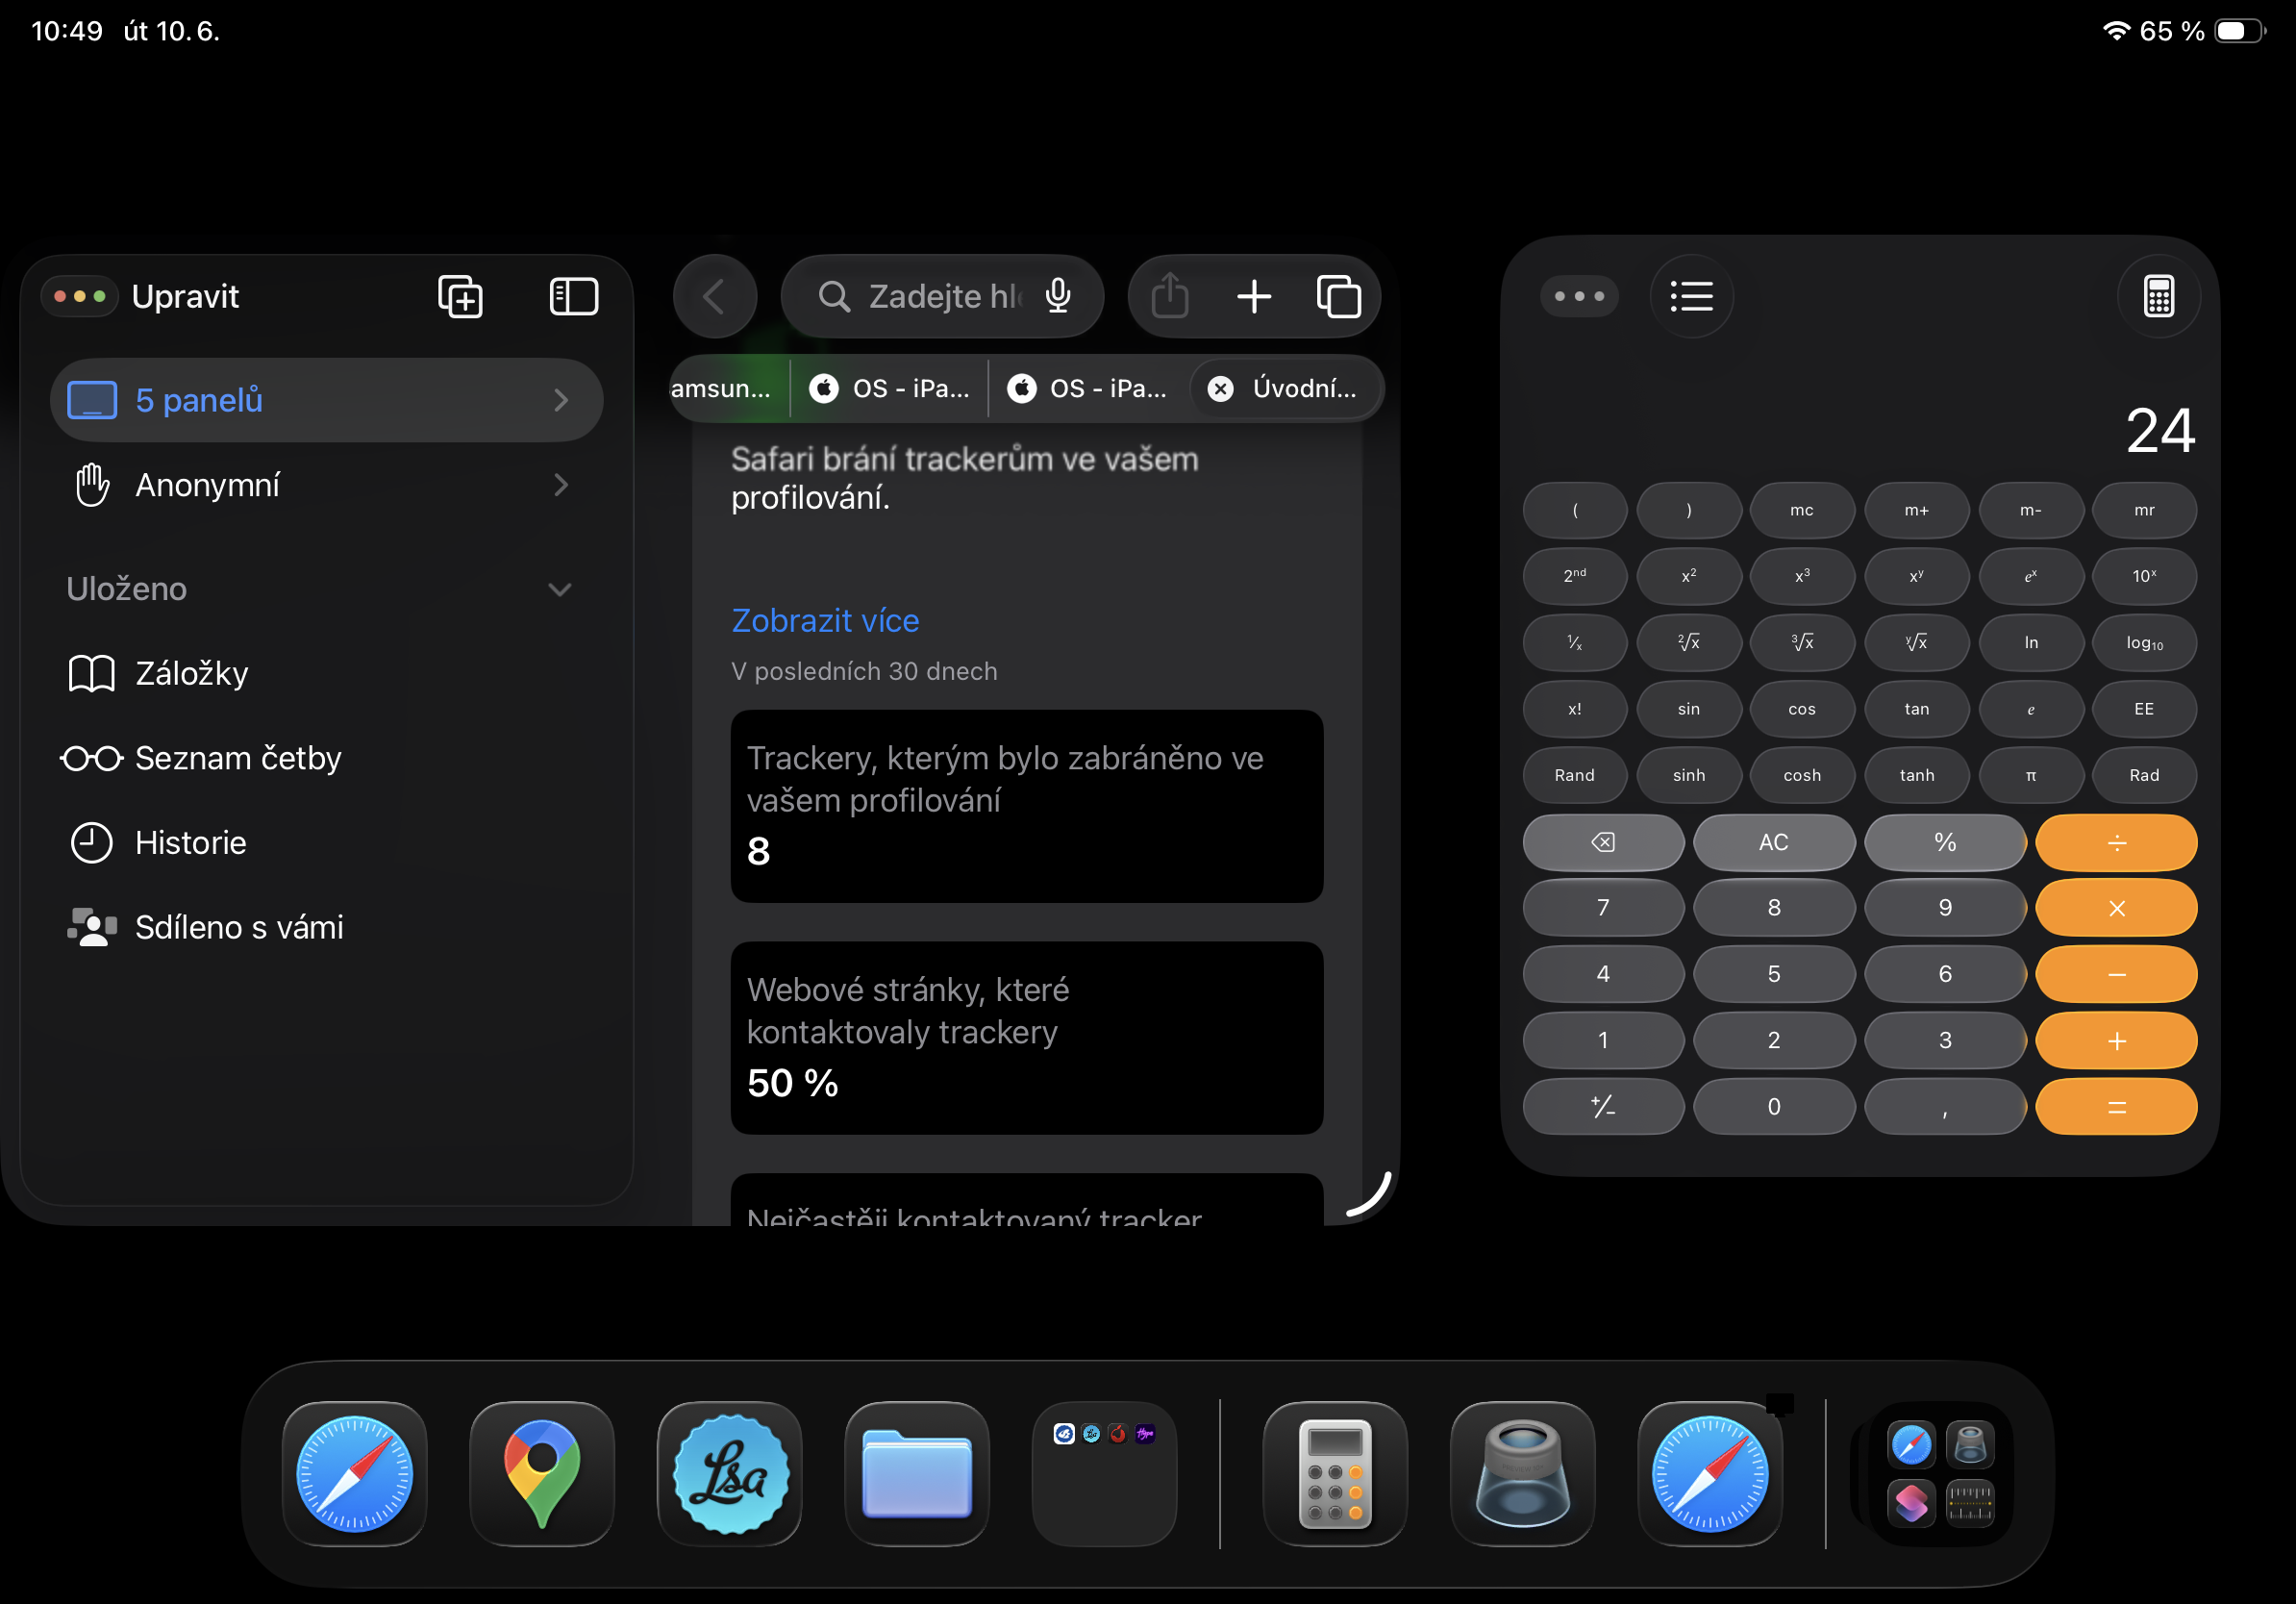Close the Úvodní tab with X
This screenshot has height=1604, width=2296.
coord(1220,388)
